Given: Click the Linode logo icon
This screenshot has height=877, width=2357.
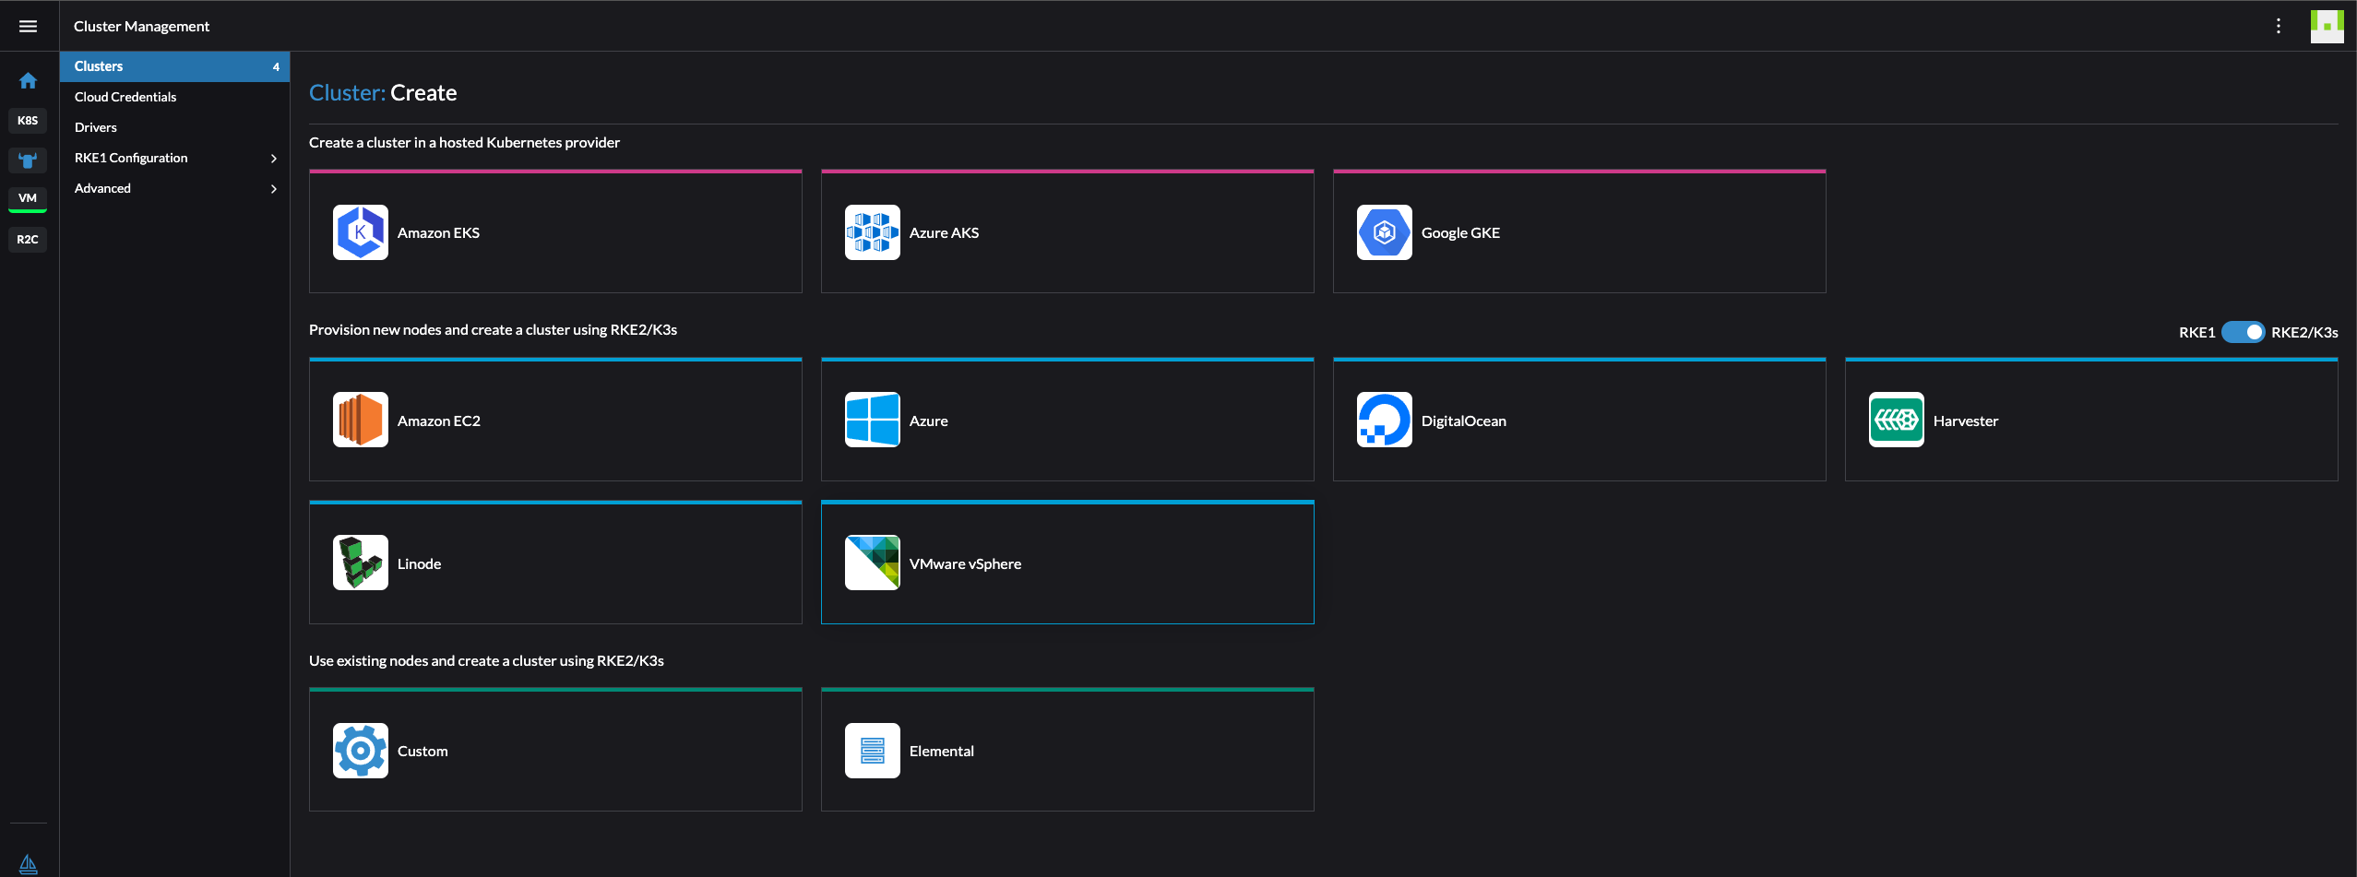Looking at the screenshot, I should pos(361,563).
